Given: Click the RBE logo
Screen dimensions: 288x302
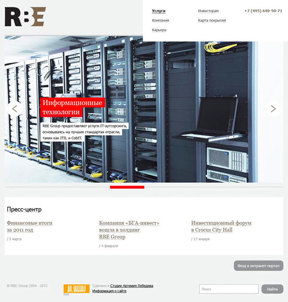Looking at the screenshot, I should [25, 17].
